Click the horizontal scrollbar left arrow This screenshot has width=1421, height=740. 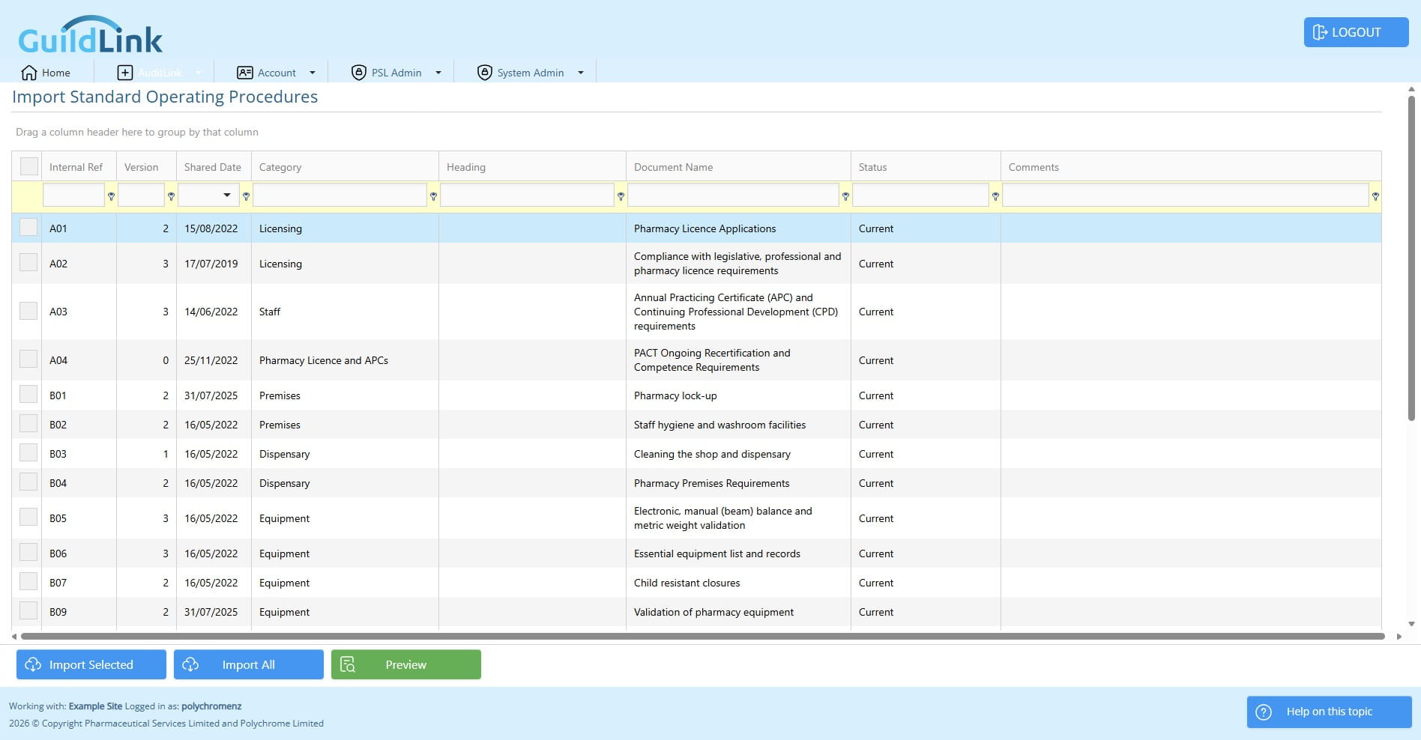[14, 637]
